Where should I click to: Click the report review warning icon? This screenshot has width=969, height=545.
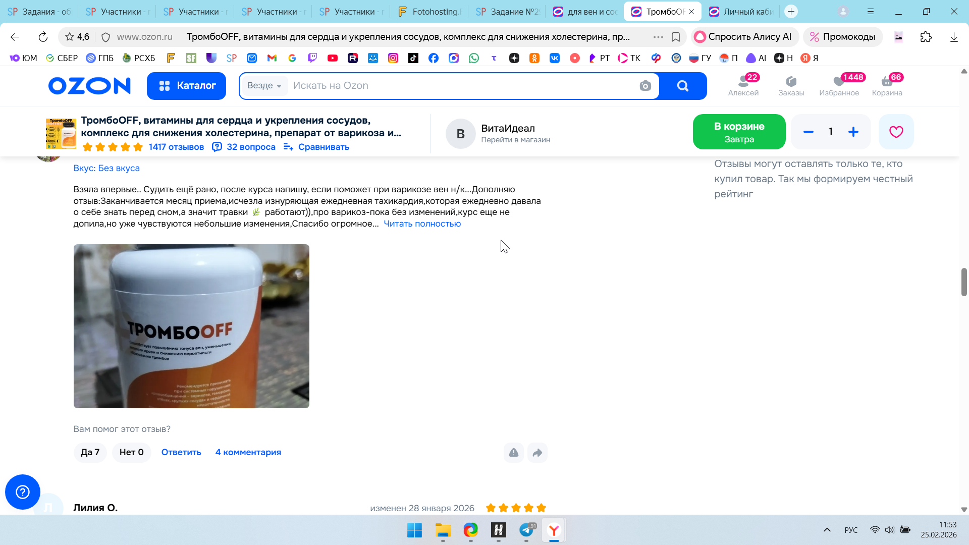pos(513,453)
